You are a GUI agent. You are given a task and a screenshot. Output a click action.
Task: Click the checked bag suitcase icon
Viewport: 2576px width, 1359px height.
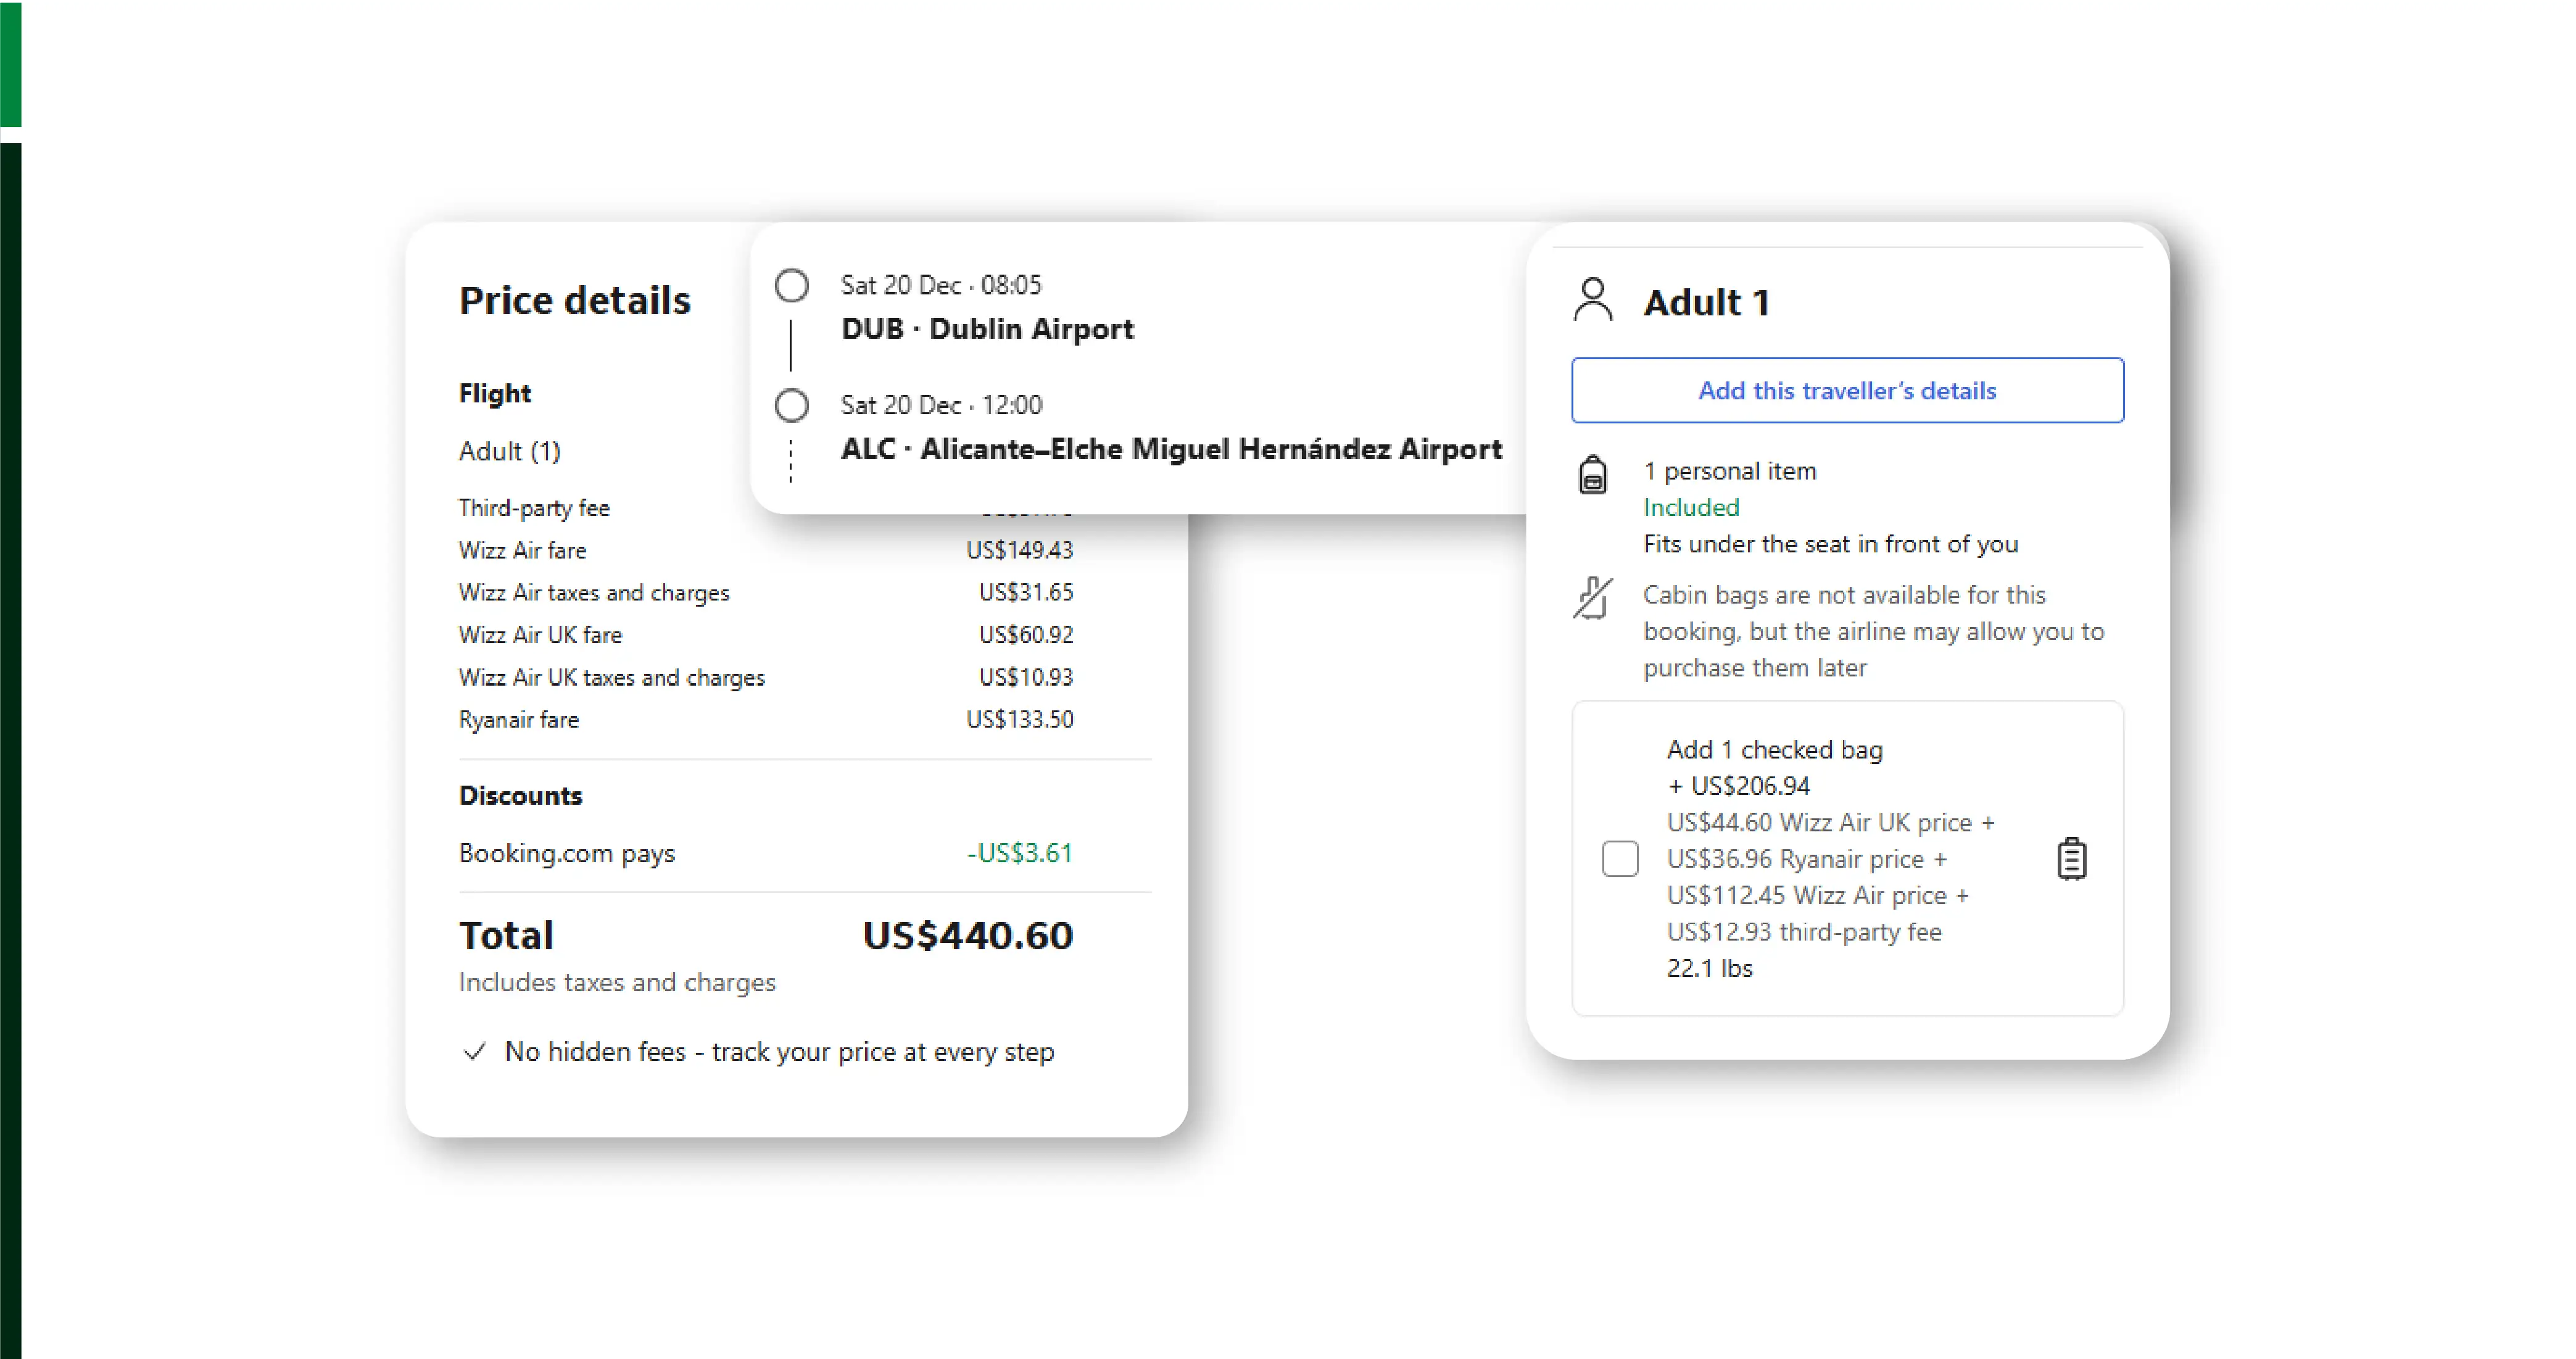pos(2071,859)
